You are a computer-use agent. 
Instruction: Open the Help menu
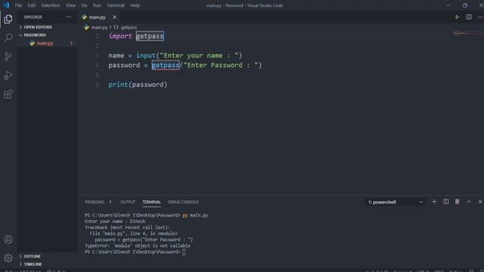(x=135, y=5)
